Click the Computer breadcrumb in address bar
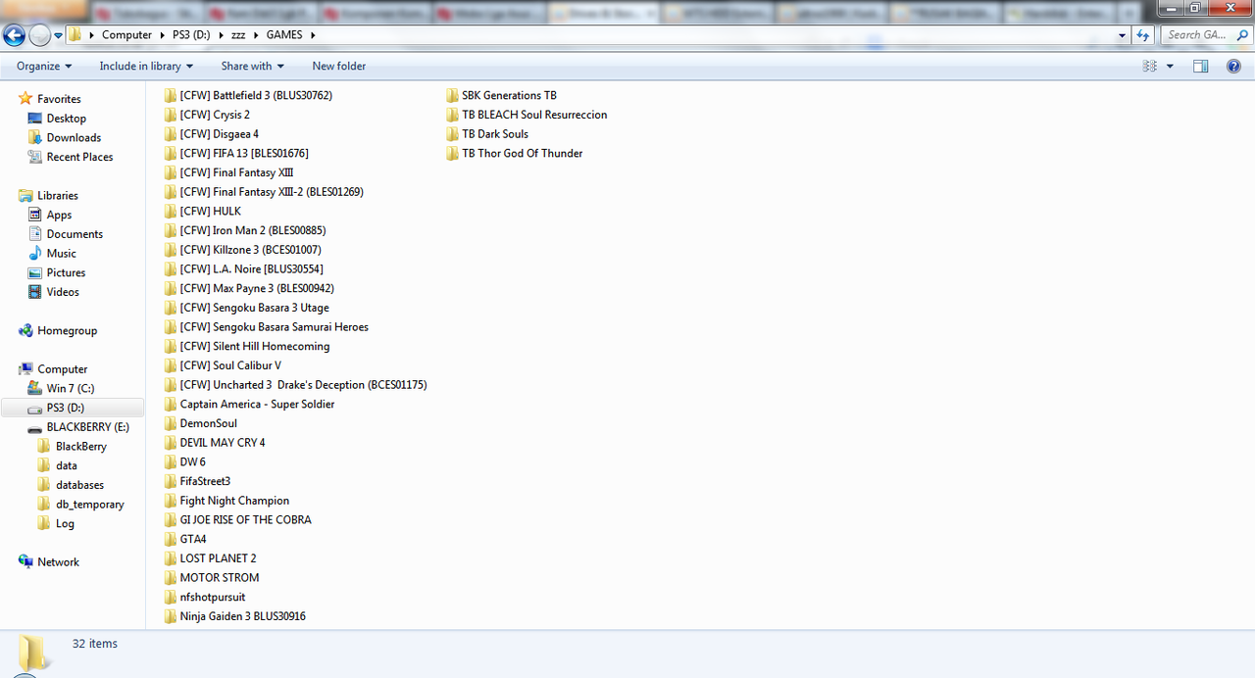Image resolution: width=1255 pixels, height=678 pixels. pos(126,35)
